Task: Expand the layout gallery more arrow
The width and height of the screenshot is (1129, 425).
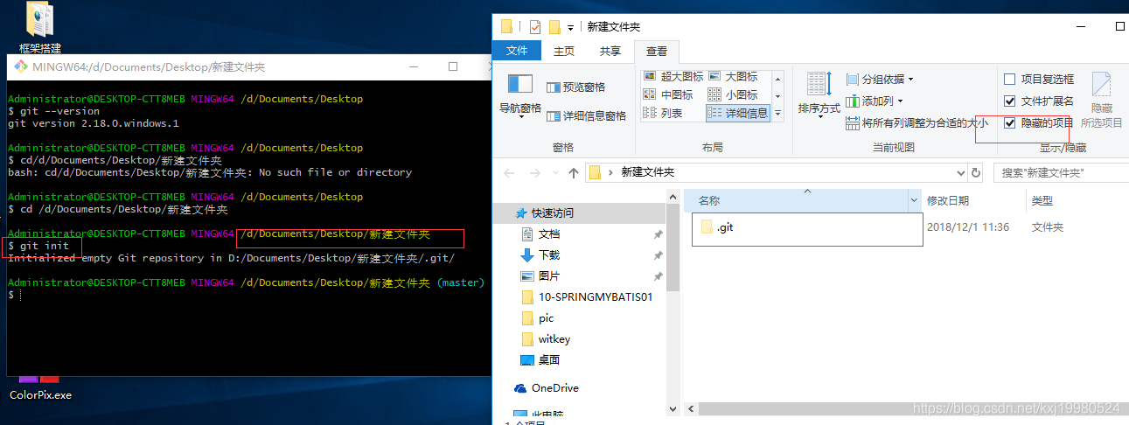Action: (777, 114)
